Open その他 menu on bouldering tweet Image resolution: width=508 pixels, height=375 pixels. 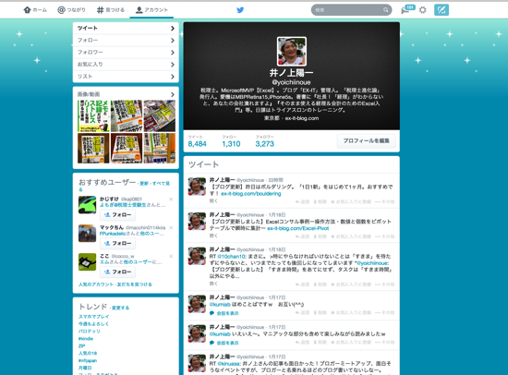tap(385, 201)
